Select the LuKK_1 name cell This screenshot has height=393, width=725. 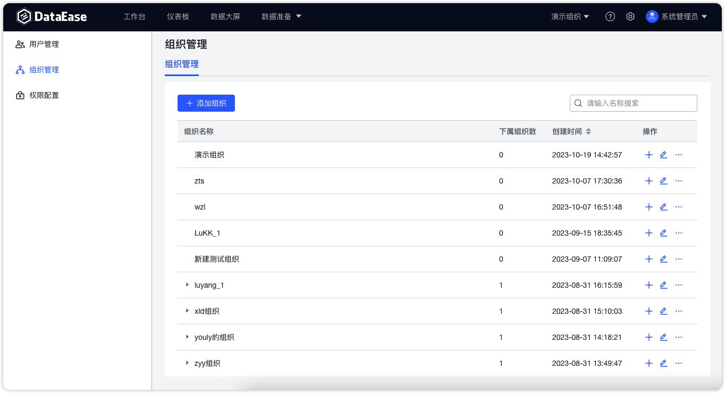207,233
